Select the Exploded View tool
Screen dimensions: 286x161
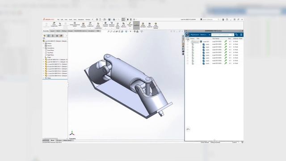(x=130, y=25)
